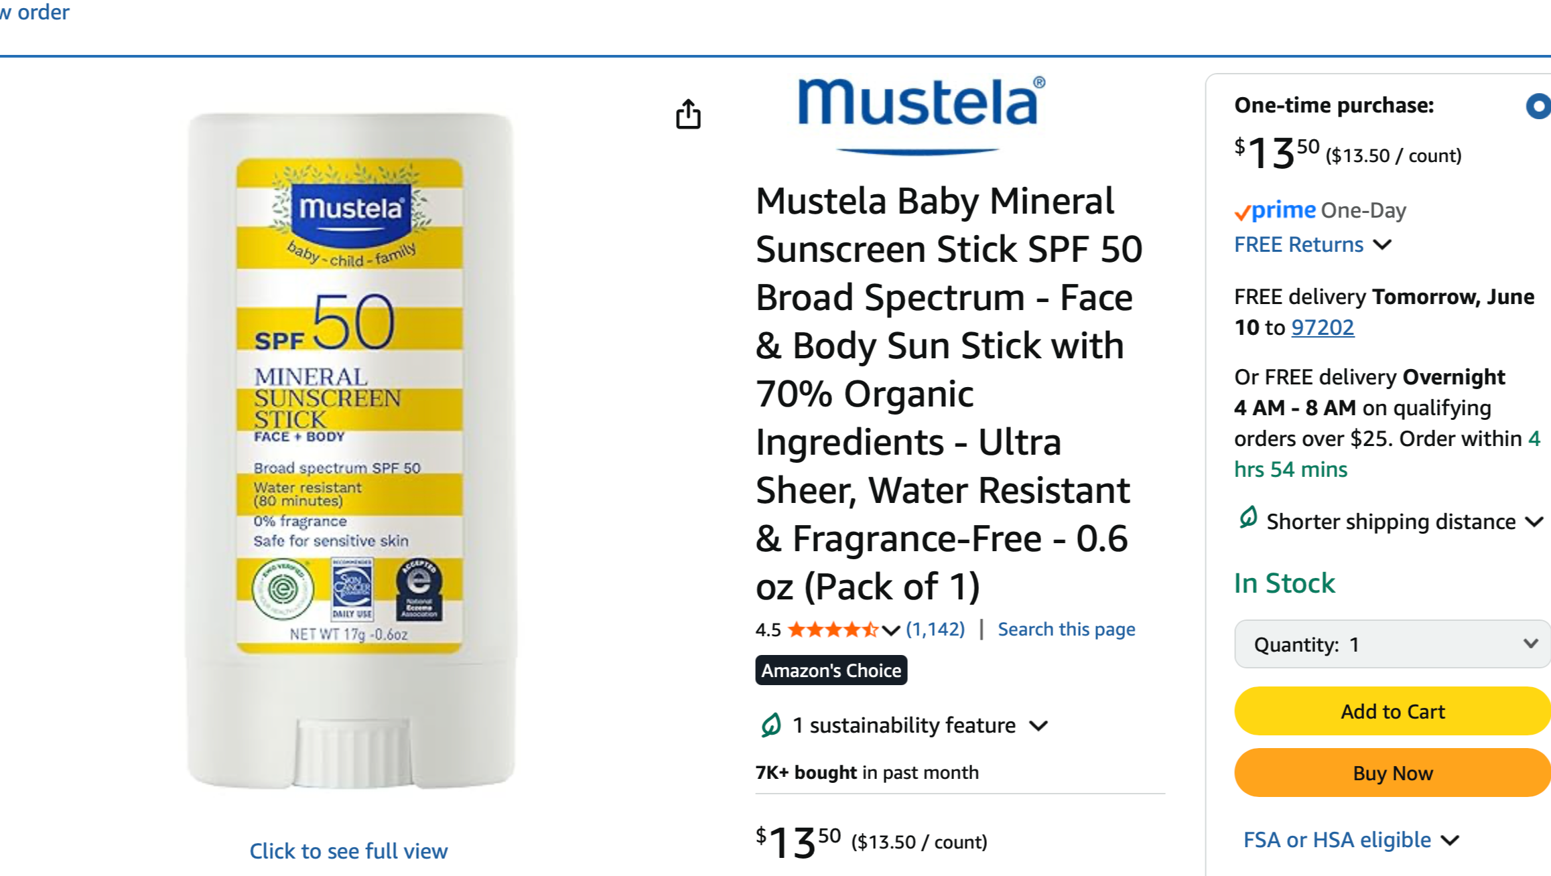Click the Amazon's Choice badge
This screenshot has width=1551, height=876.
(x=831, y=670)
